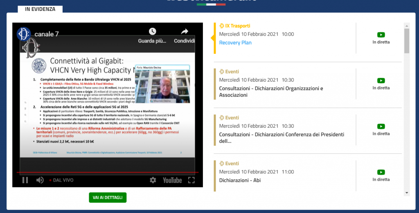419x213 pixels.
Task: Click In diretta label for Recovery Plan
Action: (x=381, y=42)
